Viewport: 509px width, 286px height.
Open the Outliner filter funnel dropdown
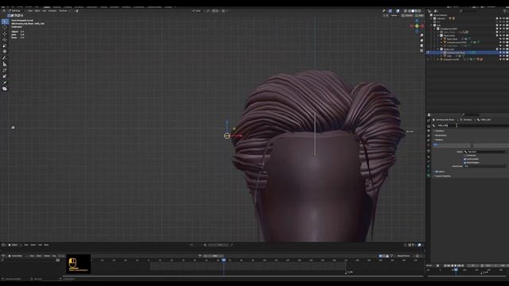[x=505, y=10]
